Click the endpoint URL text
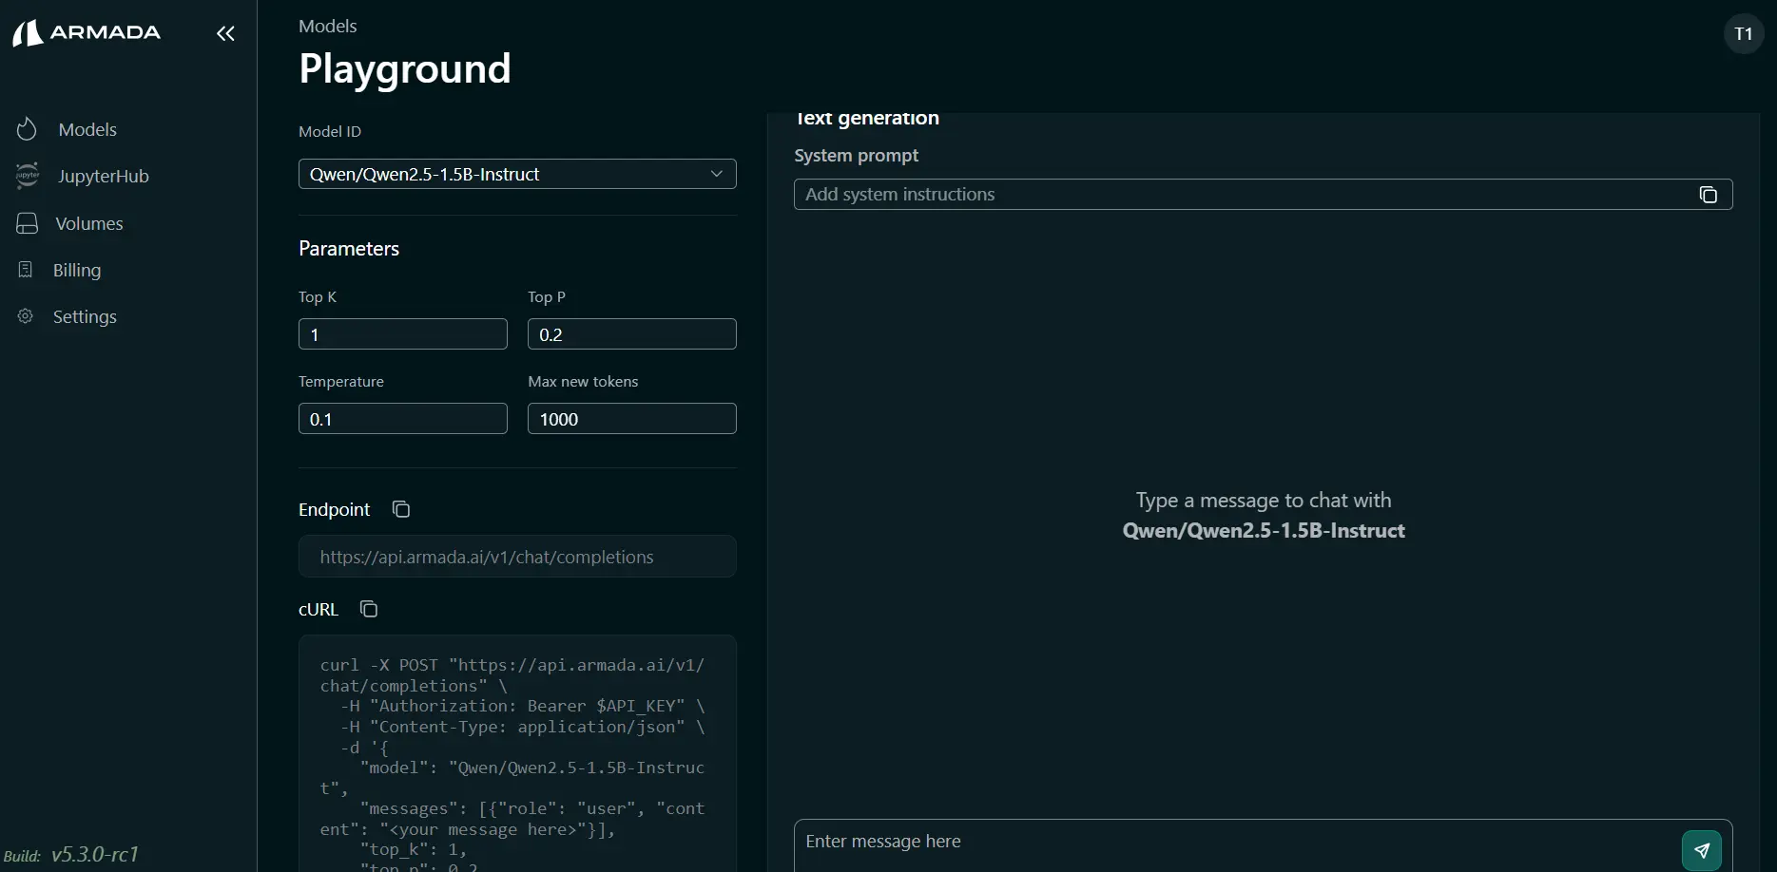1777x872 pixels. [487, 557]
